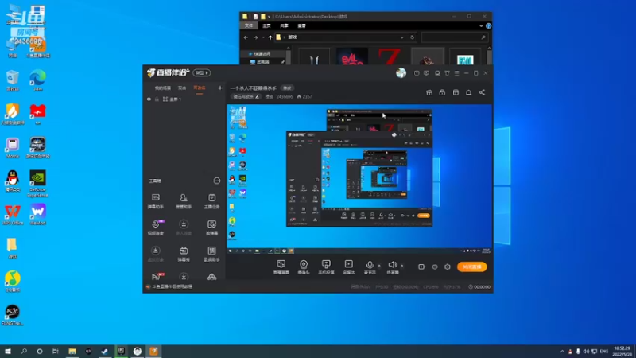Click the 修改 button next to the stream title
The width and height of the screenshot is (636, 358).
point(287,88)
